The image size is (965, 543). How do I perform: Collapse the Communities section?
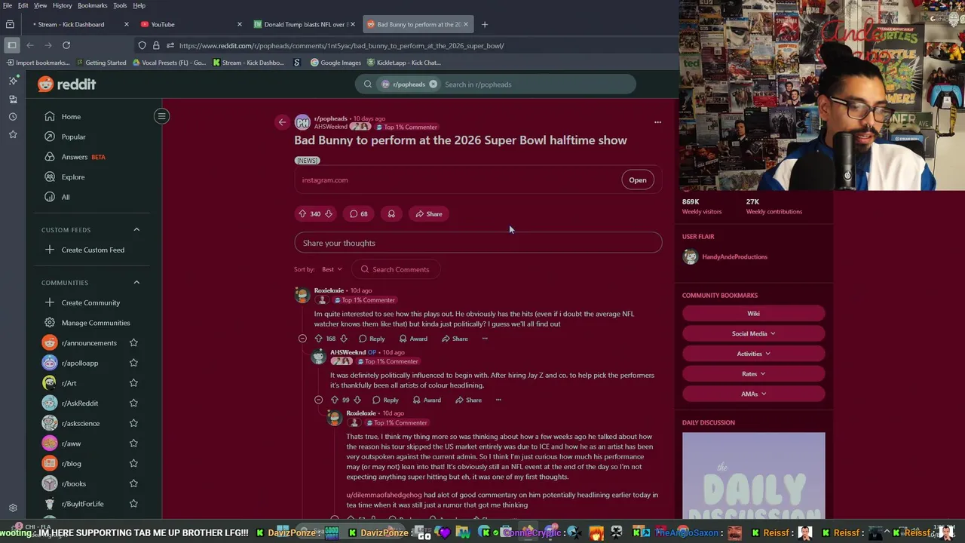click(136, 282)
